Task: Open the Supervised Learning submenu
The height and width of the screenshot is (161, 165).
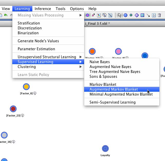Action: (x=48, y=62)
